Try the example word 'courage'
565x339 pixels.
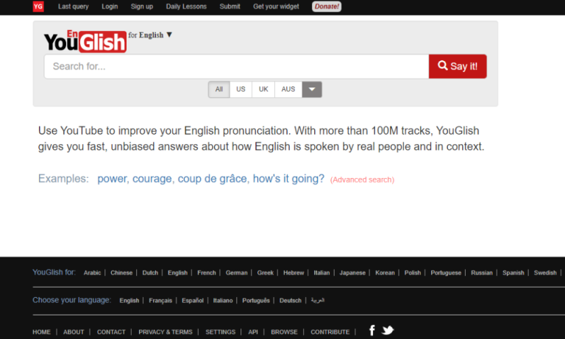(152, 179)
